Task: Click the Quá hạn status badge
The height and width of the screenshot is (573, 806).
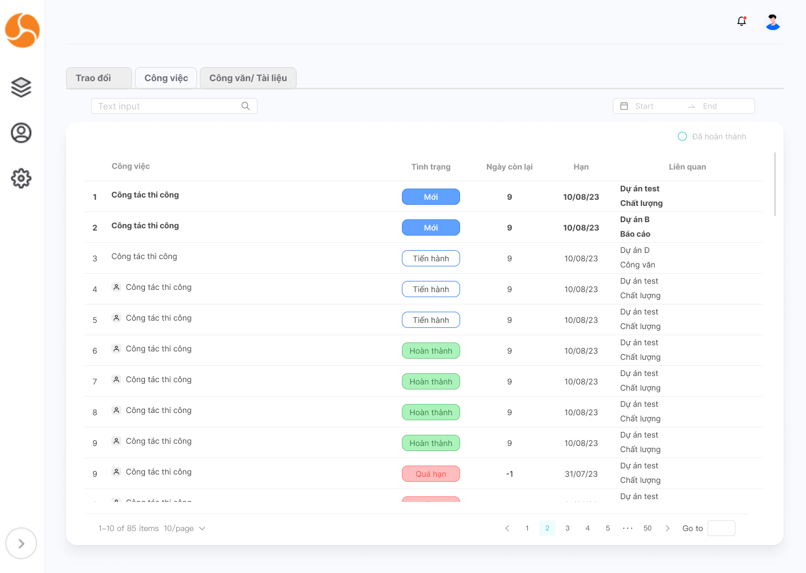Action: [x=431, y=474]
